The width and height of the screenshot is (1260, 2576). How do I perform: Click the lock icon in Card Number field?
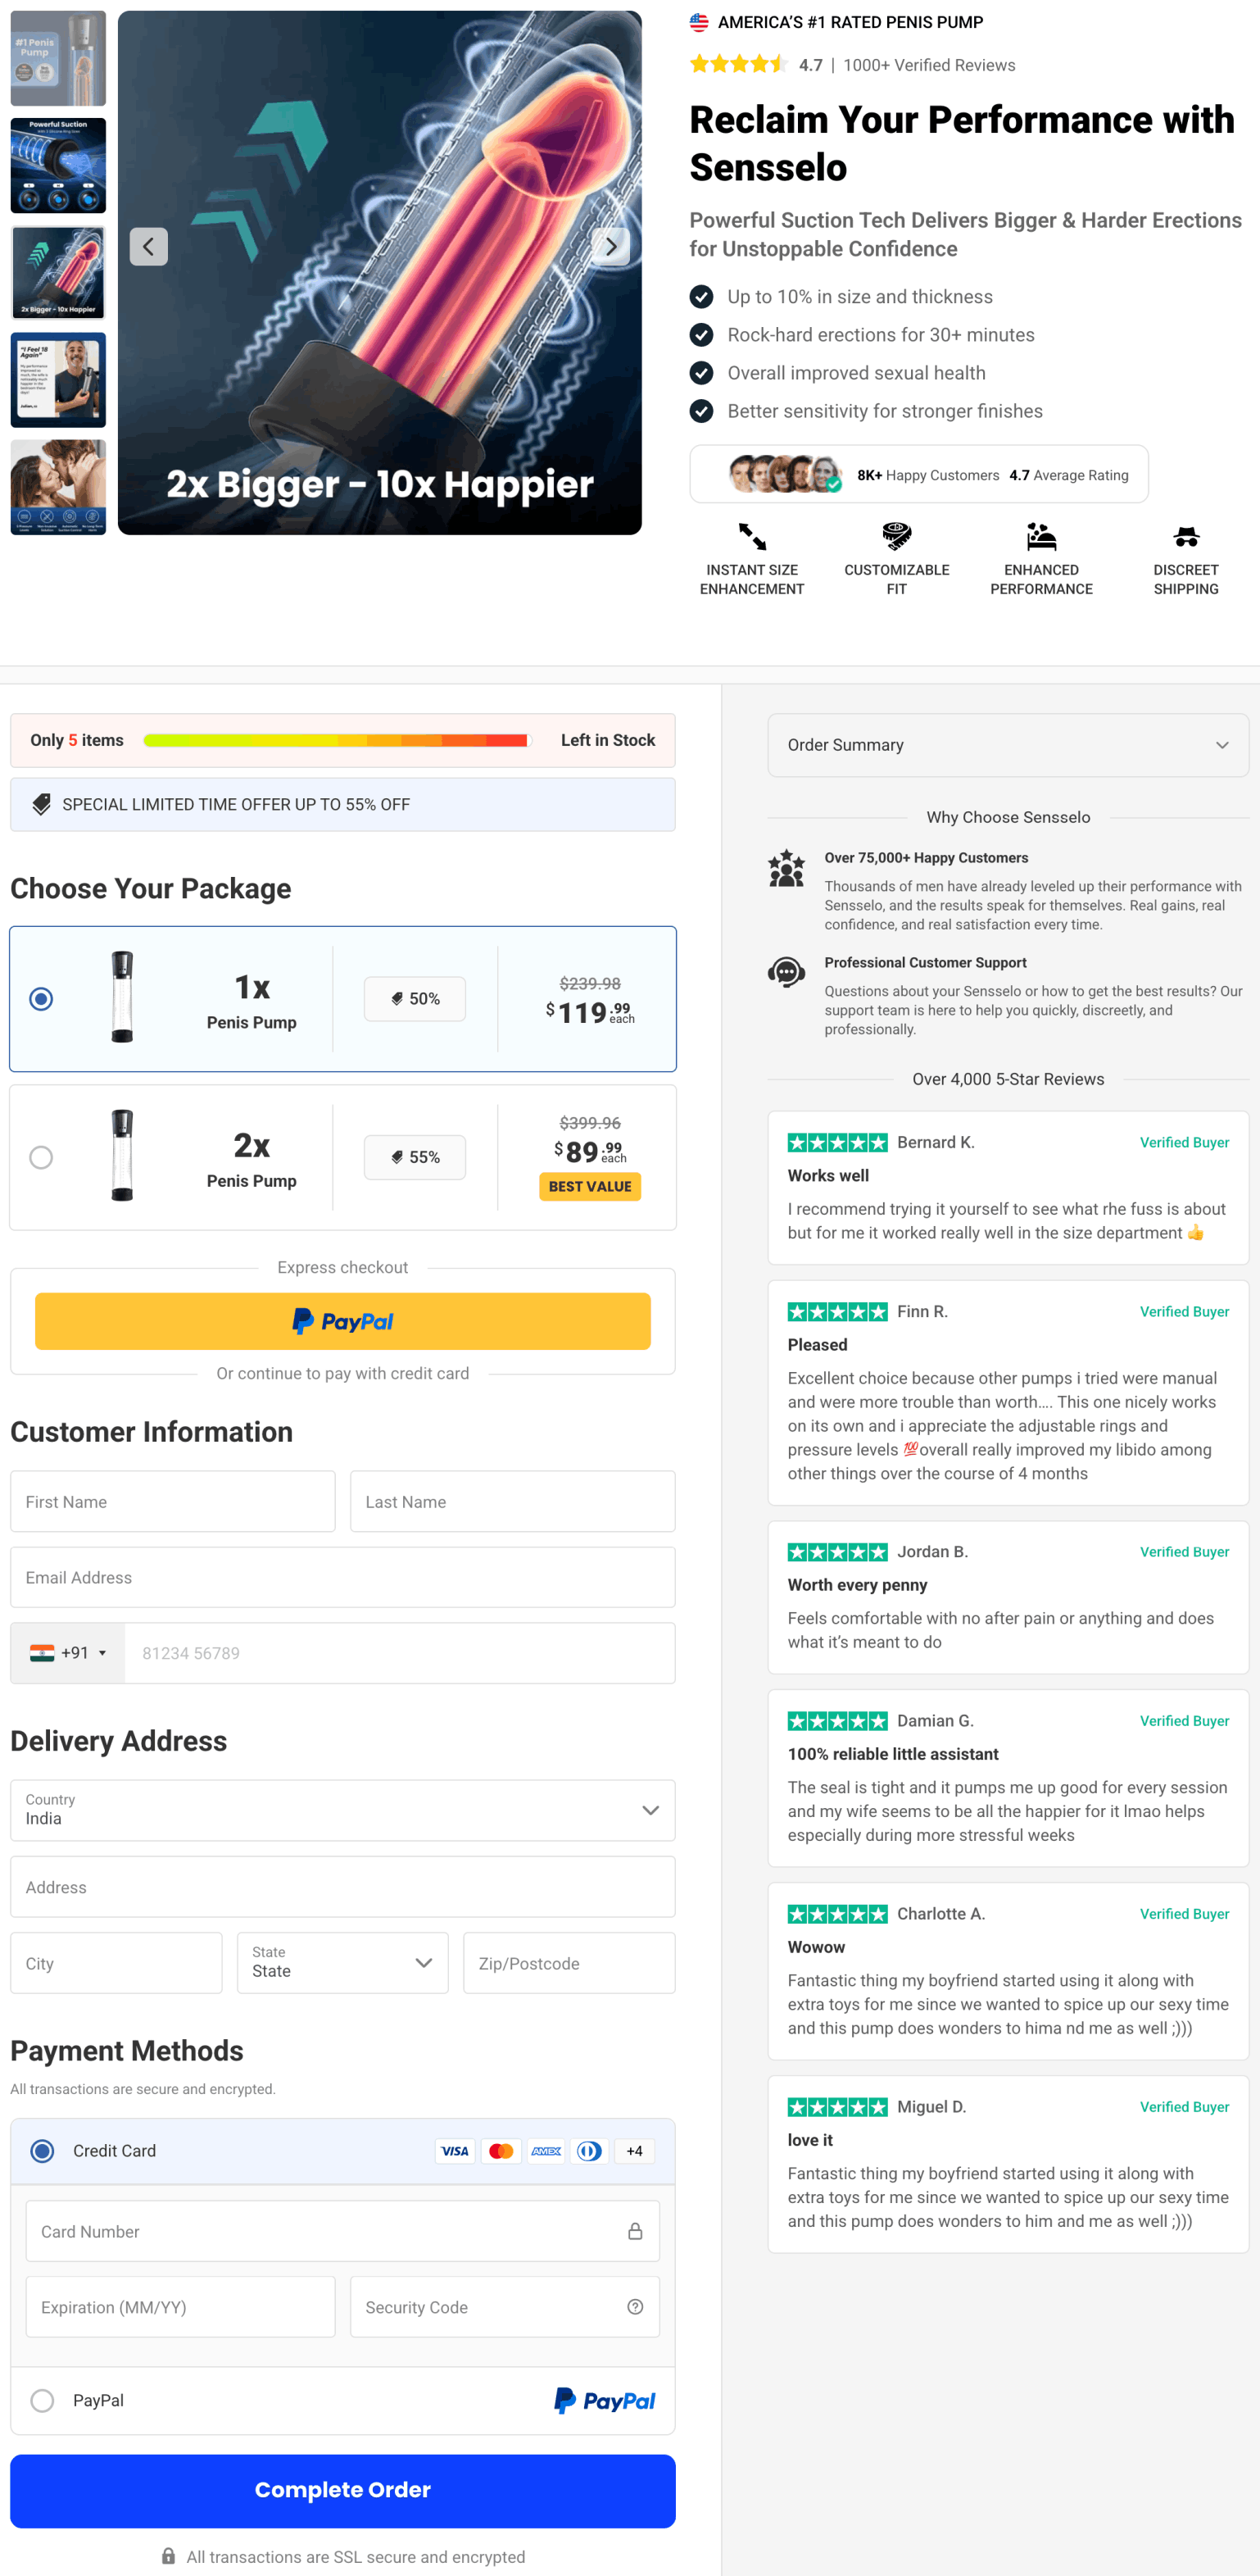(x=634, y=2231)
